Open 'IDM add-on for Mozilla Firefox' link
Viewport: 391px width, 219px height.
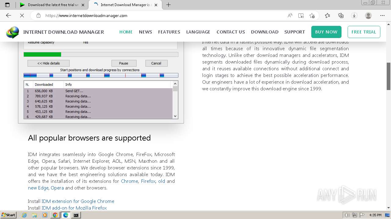coord(74,208)
